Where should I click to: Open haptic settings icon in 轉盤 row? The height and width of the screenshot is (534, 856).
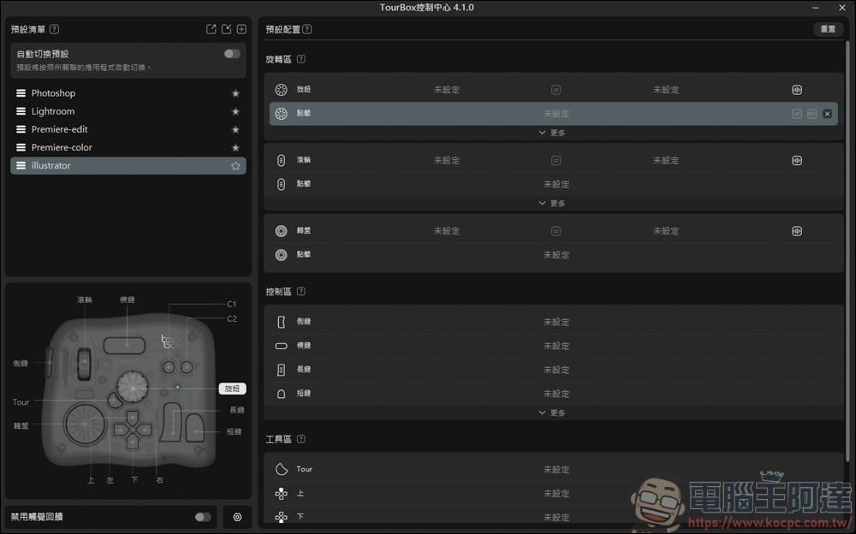coord(797,231)
